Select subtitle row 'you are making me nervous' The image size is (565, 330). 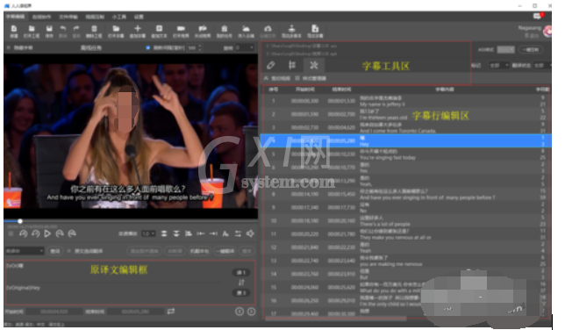[406, 261]
